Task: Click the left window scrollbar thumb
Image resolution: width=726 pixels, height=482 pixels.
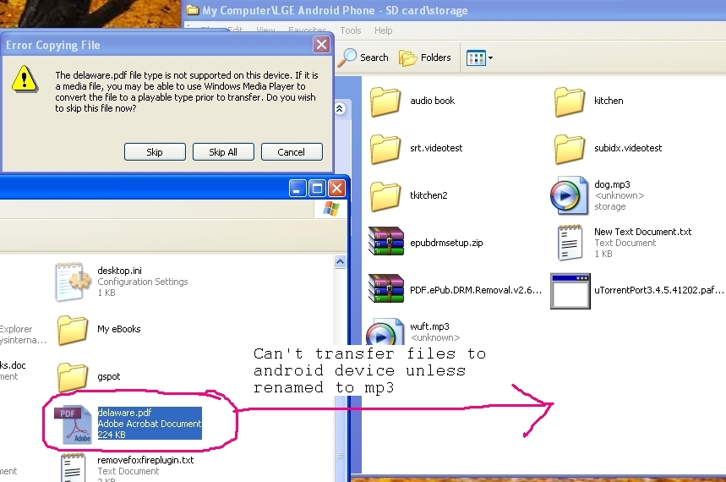Action: 340,456
